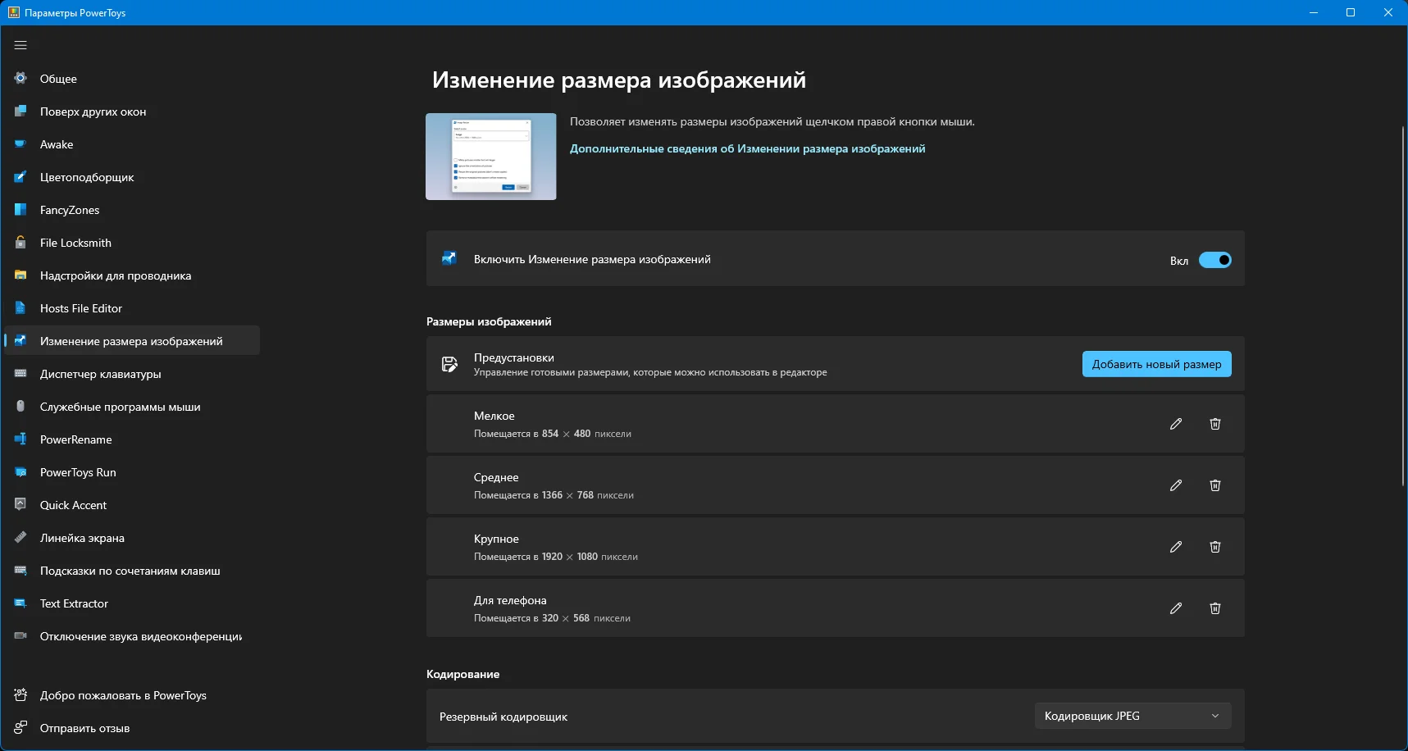Select Общее in the sidebar
The image size is (1408, 751).
[58, 79]
